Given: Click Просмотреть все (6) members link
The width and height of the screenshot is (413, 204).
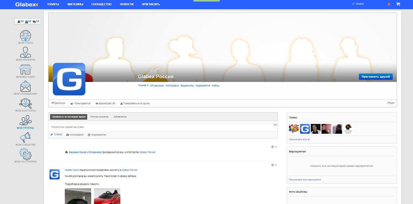Looking at the screenshot, I should point(299,139).
